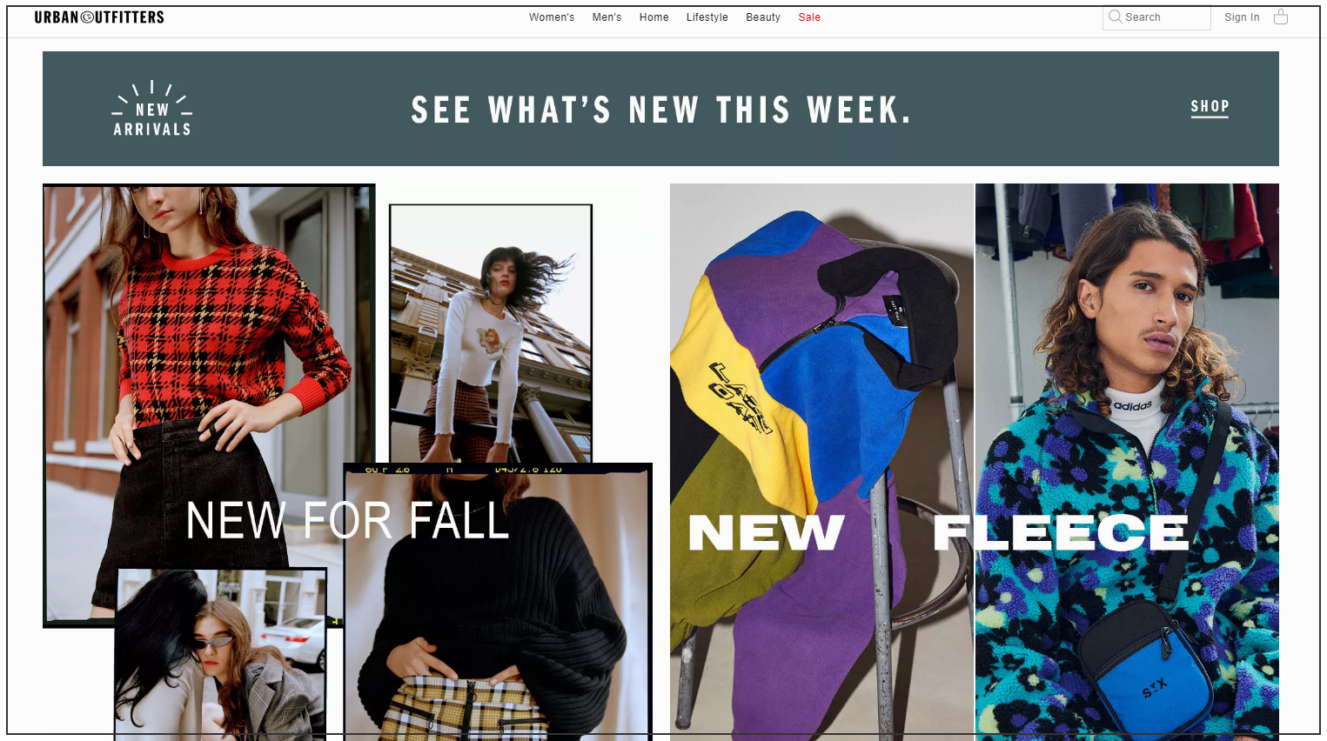Open the red Sale menu
This screenshot has width=1327, height=741.
[809, 17]
